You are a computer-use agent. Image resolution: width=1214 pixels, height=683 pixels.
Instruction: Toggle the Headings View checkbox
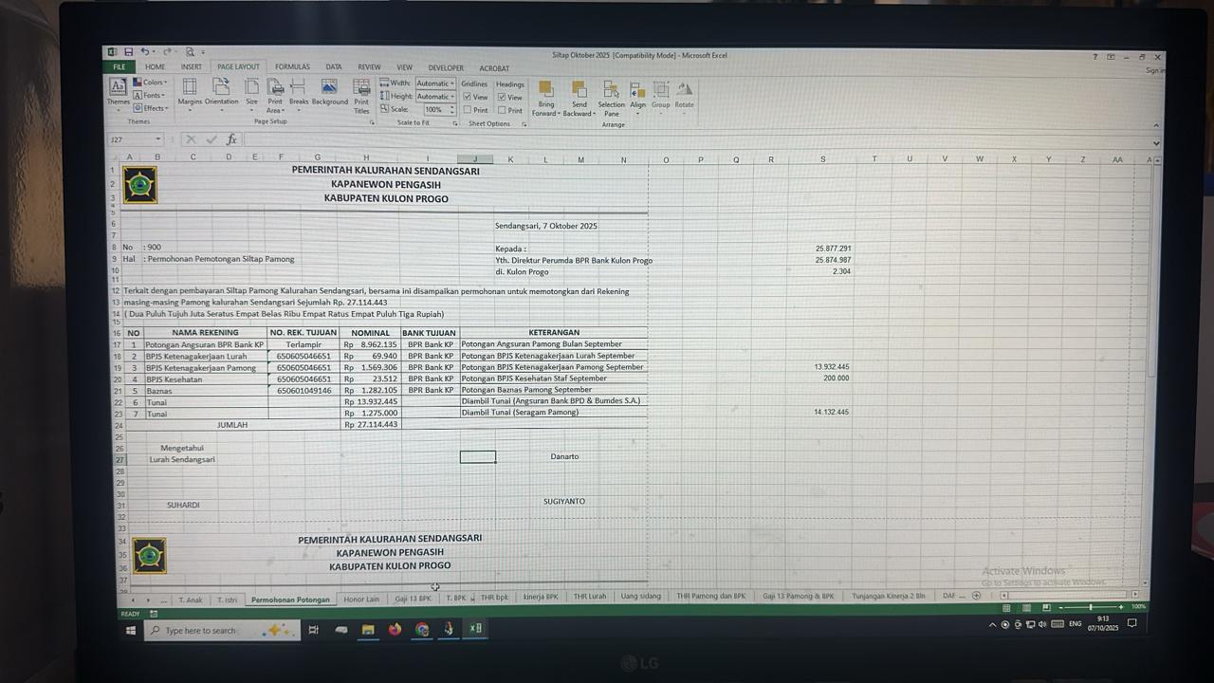click(x=502, y=97)
